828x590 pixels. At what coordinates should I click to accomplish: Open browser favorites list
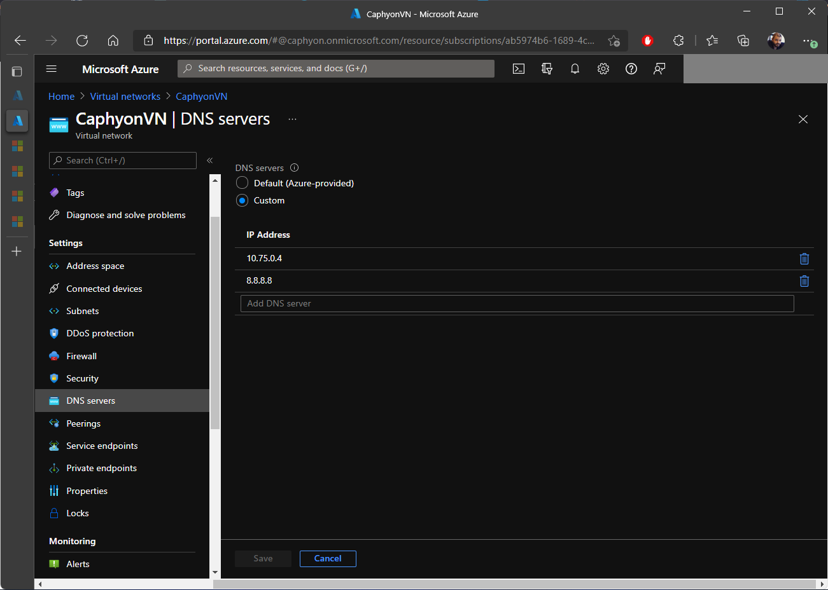[x=712, y=41]
